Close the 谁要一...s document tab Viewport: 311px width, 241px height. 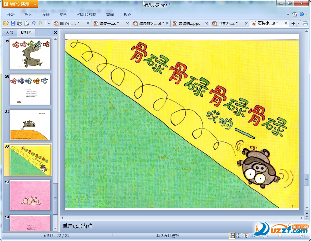pos(128,23)
